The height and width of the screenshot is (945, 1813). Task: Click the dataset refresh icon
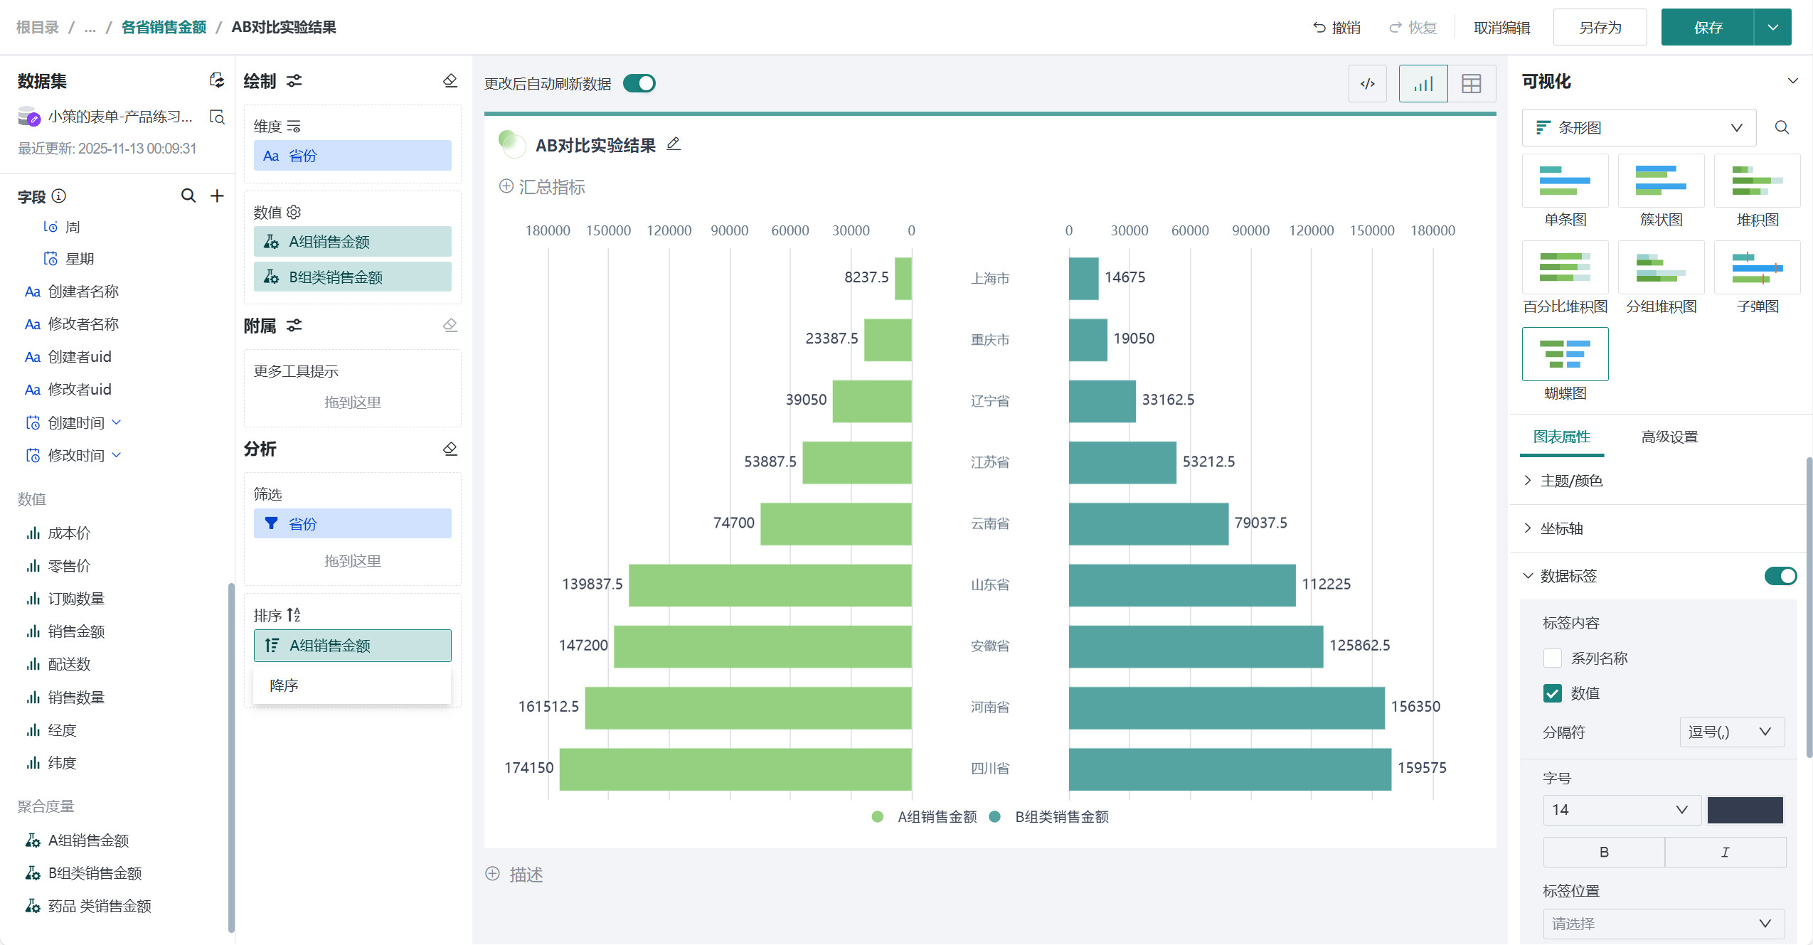[x=216, y=80]
